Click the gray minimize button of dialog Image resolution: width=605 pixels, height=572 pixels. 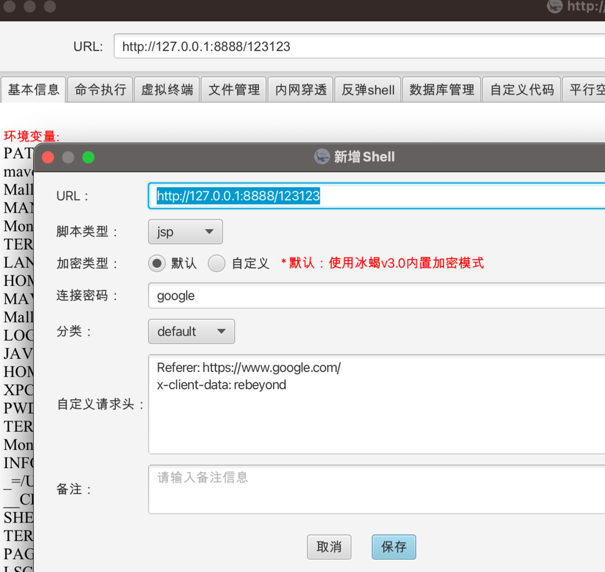[x=68, y=157]
